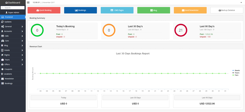Open the Bookings item in the sidebar
245x112 pixels.
pyautogui.click(x=13, y=83)
